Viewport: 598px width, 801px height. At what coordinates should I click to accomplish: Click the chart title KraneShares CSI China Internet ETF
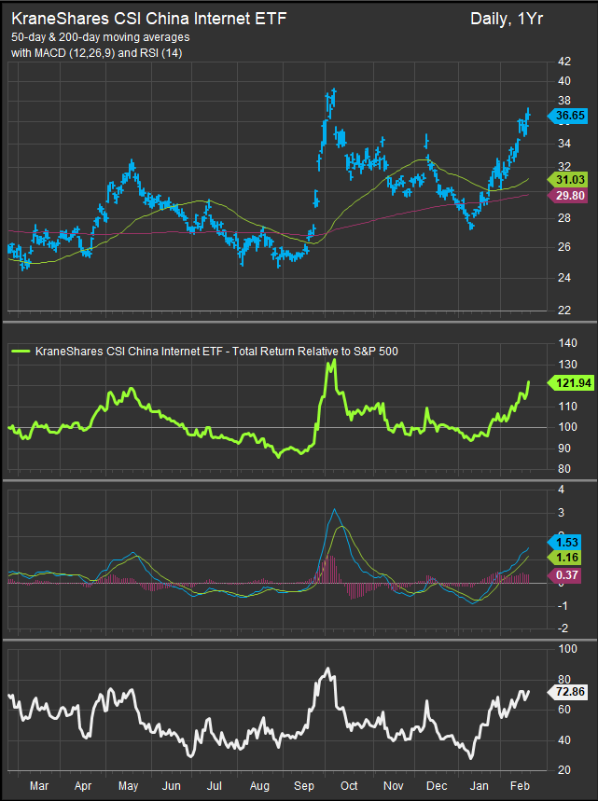[x=148, y=19]
